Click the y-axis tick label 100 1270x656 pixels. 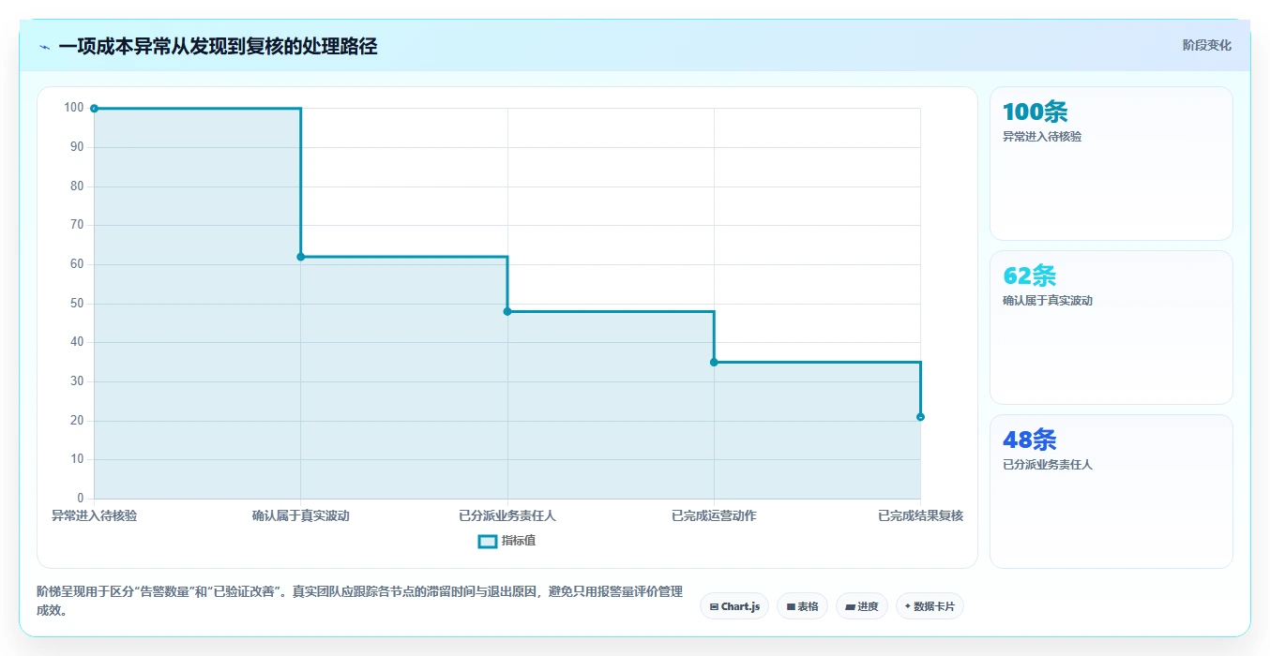(x=74, y=108)
